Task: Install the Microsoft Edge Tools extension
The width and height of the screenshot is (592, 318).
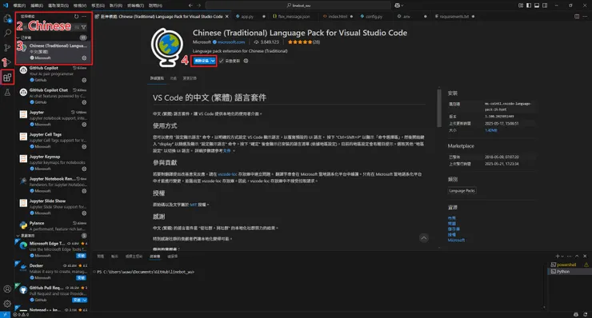Action: 81,256
